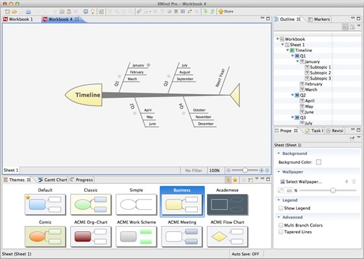
Task: Click the star default theme icon in Themes toolbar
Action: pos(235,180)
